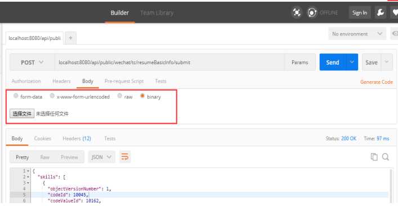The image size is (398, 206).
Task: Switch response view to Pretty
Action: (x=23, y=157)
